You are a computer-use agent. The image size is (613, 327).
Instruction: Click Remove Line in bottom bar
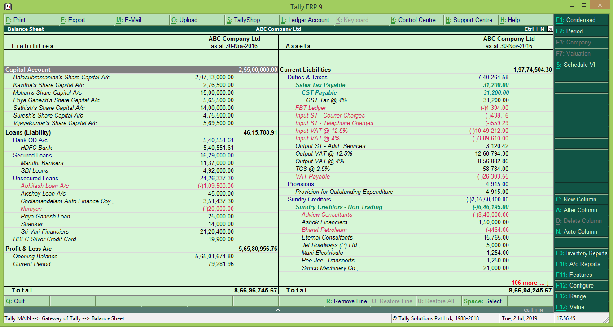coord(347,301)
